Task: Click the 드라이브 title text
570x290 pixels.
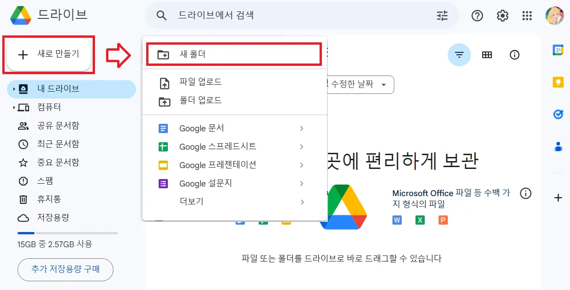Action: click(62, 15)
